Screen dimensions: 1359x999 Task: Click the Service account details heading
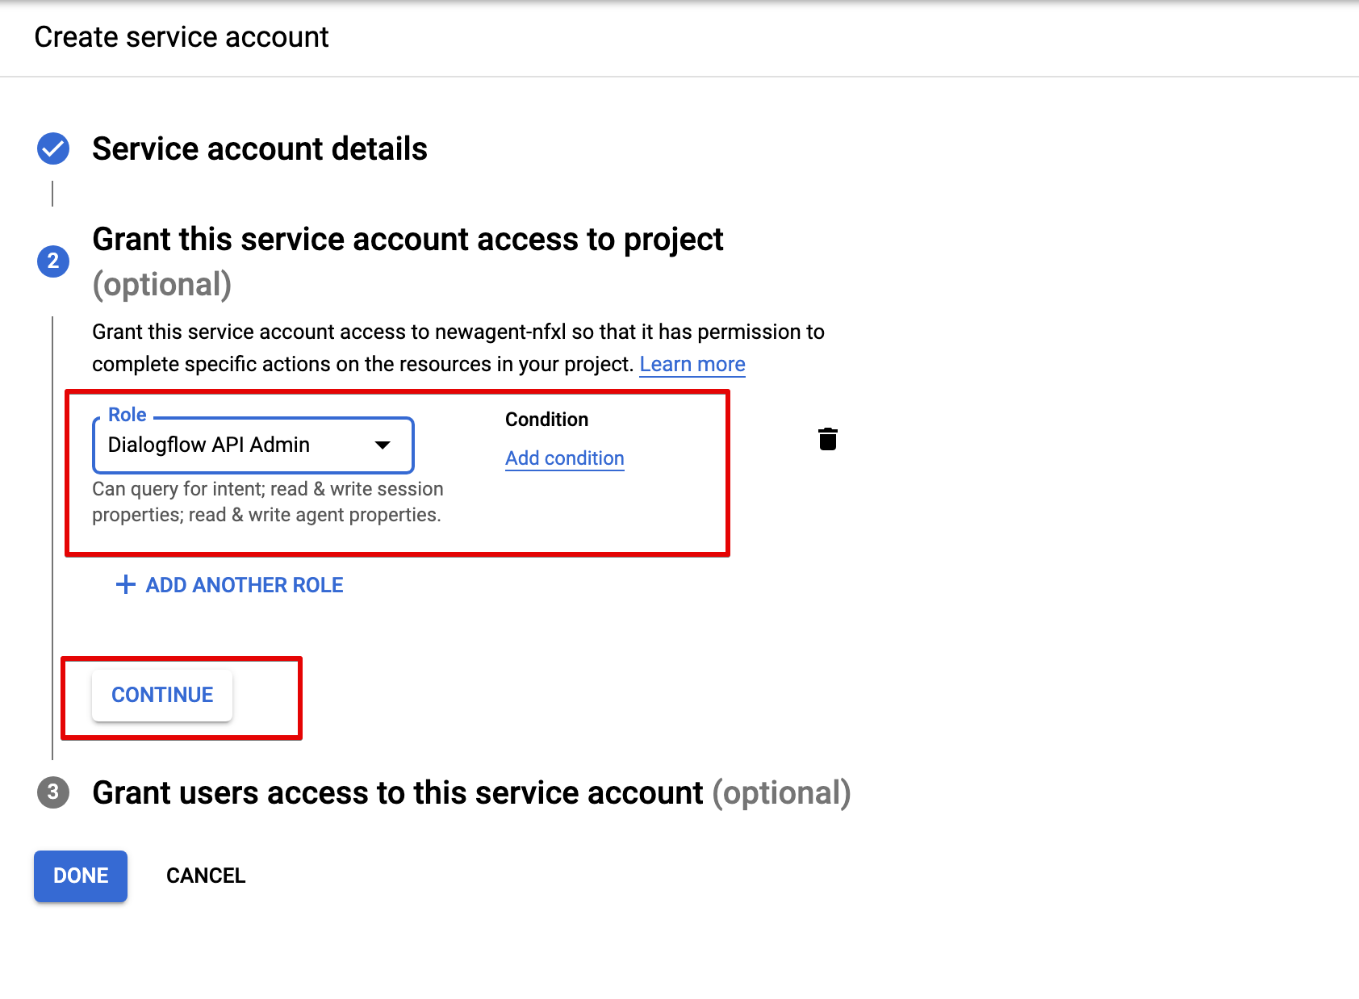pyautogui.click(x=260, y=148)
